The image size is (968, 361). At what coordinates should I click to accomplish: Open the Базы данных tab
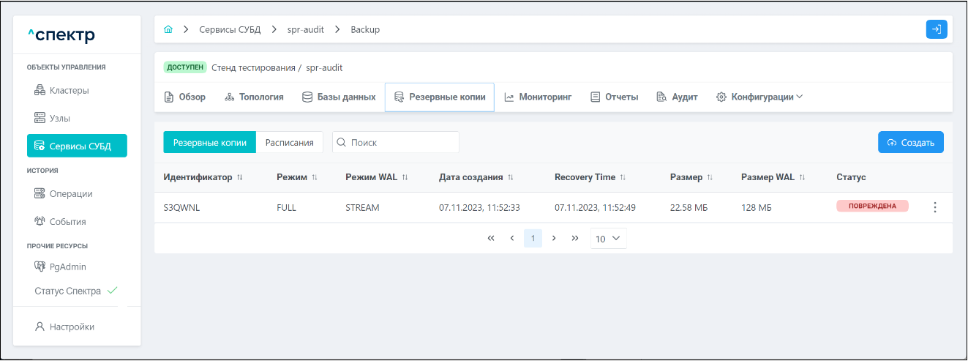point(339,97)
